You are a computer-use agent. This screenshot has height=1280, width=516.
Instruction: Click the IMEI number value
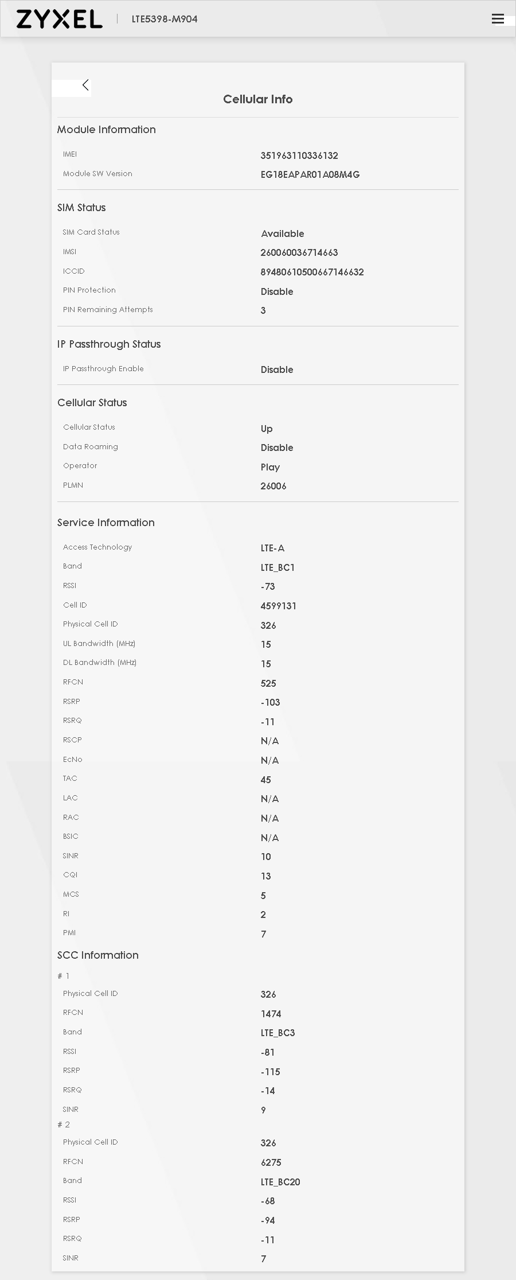pos(299,155)
